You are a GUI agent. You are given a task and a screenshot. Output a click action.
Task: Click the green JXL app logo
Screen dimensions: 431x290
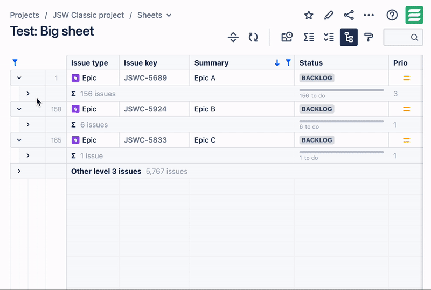414,15
